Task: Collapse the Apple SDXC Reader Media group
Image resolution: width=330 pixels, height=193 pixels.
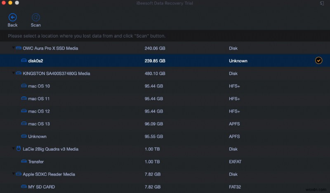Action: point(13,174)
